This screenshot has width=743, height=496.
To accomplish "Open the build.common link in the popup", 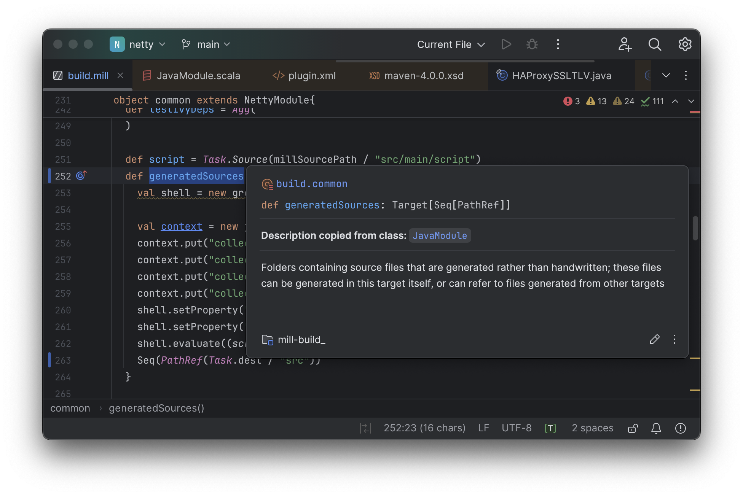I will (x=311, y=184).
